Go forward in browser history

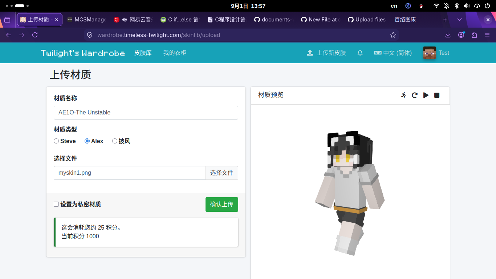coord(22,35)
